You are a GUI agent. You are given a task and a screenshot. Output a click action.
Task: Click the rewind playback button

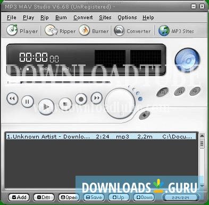[12, 99]
